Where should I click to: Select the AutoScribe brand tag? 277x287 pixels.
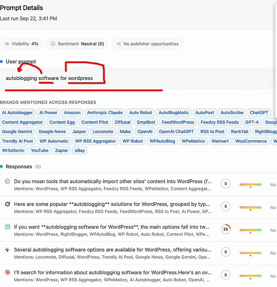pos(232,113)
